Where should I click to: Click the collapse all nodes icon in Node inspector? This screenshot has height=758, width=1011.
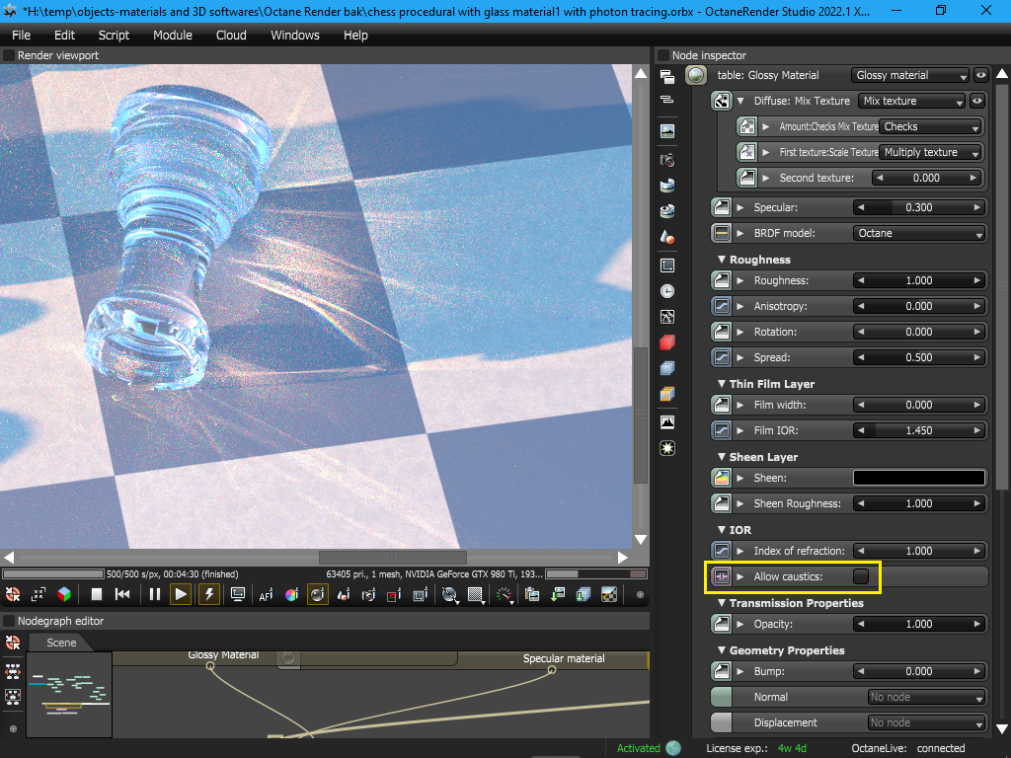pyautogui.click(x=667, y=100)
